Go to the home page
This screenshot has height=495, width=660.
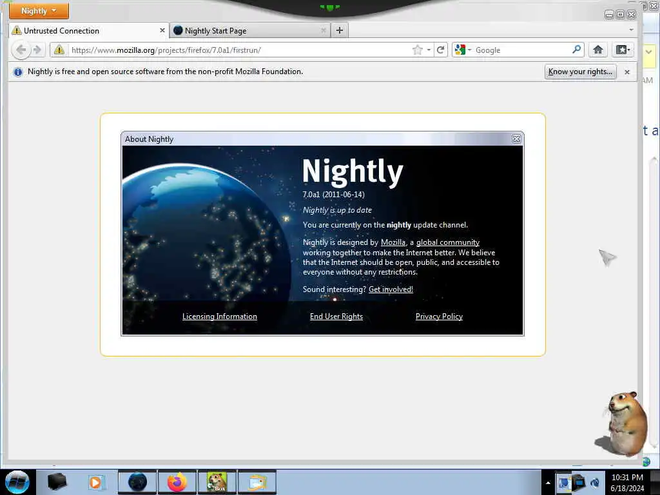pyautogui.click(x=597, y=50)
